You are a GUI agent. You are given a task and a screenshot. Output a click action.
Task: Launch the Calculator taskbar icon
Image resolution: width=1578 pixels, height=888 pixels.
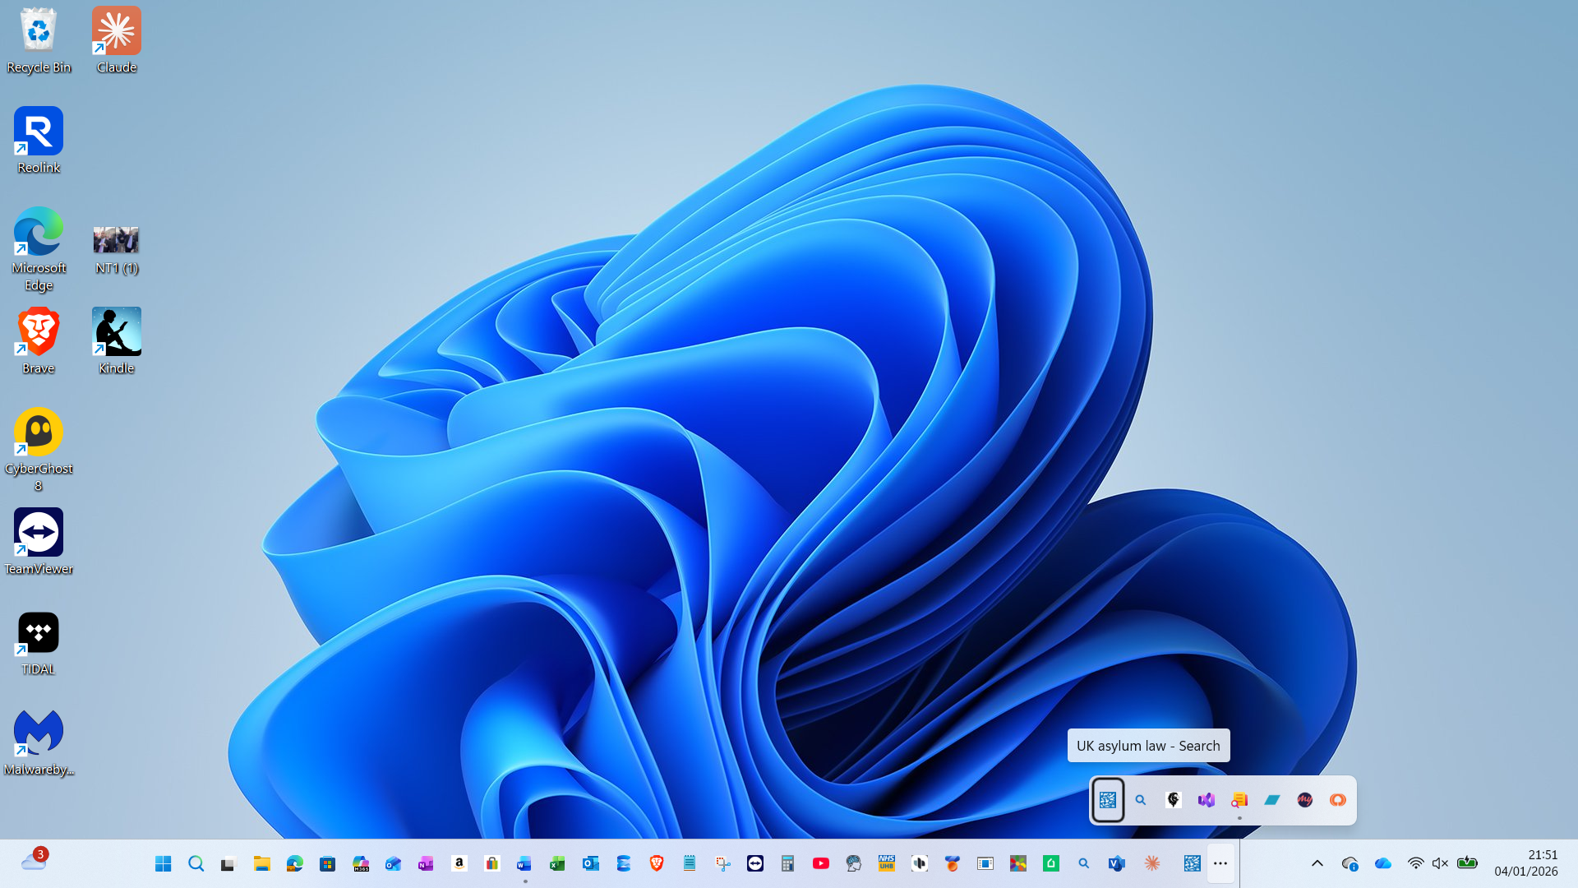coord(787,863)
